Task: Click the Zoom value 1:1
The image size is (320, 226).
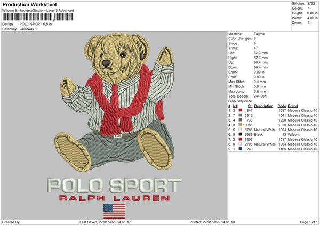Action: click(x=309, y=22)
